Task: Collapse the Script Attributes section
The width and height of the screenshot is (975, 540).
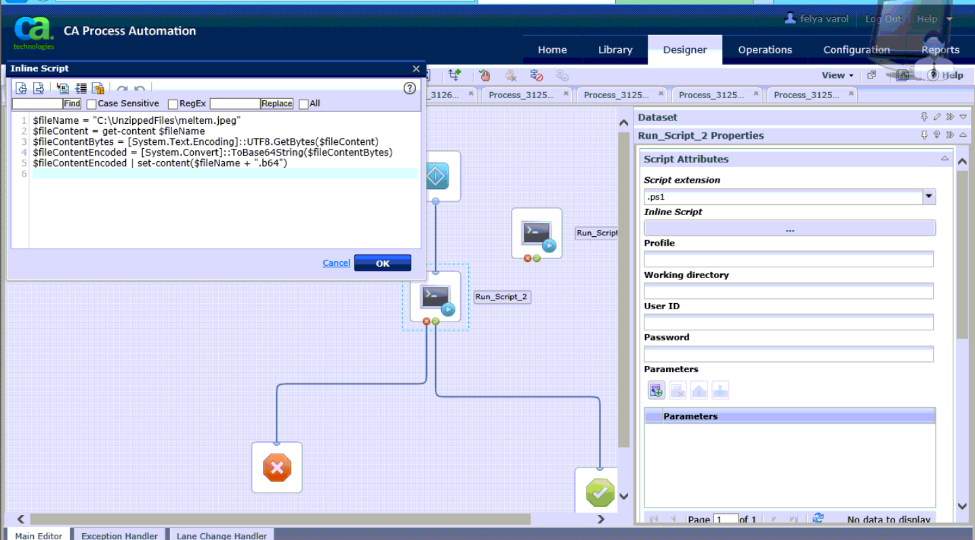Action: pyautogui.click(x=945, y=158)
